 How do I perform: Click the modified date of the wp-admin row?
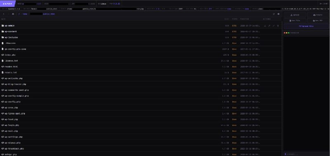tap(250, 26)
